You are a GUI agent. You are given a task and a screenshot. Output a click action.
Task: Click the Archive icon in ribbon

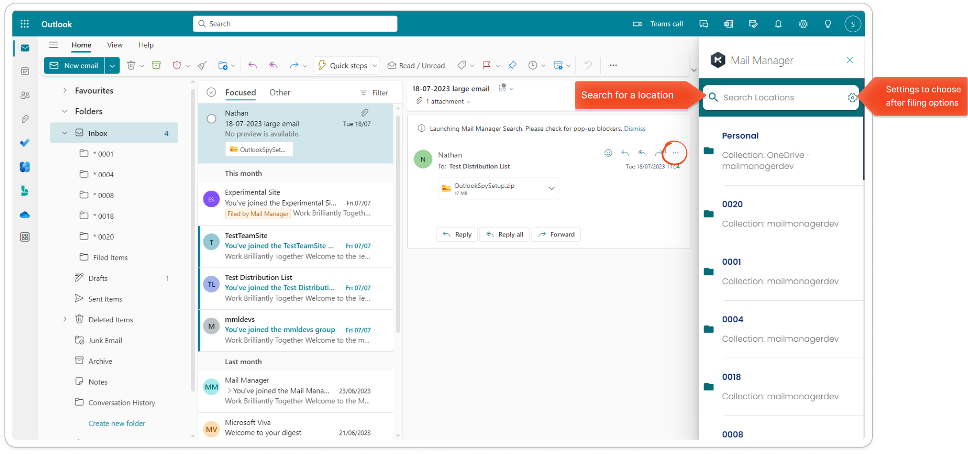[x=156, y=65]
